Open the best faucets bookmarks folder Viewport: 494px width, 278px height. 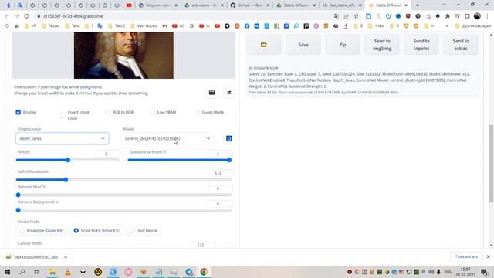(x=144, y=25)
